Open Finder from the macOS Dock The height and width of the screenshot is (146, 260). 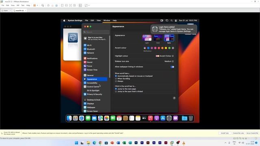pos(69,118)
